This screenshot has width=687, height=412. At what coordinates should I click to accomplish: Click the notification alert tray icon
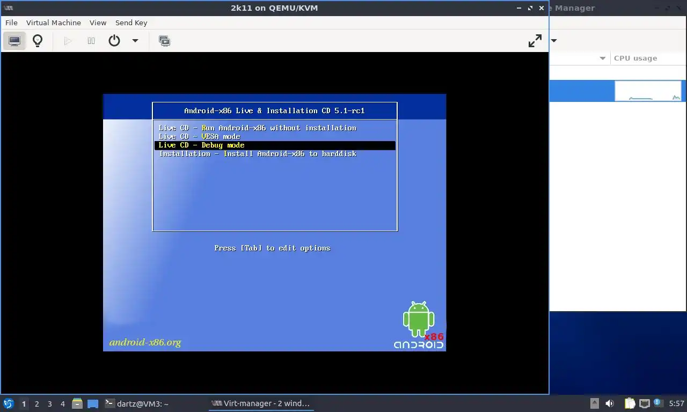coord(657,403)
